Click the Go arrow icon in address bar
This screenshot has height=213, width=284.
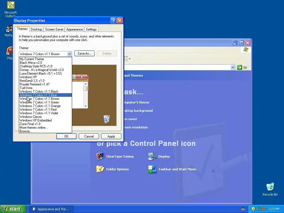[x=239, y=67]
